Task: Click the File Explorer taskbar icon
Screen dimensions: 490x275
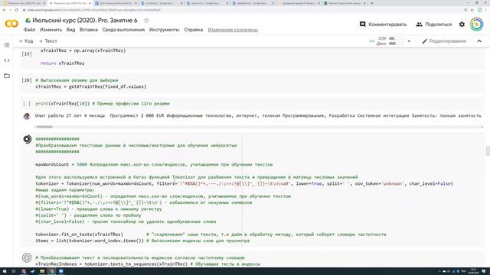Action: pyautogui.click(x=42, y=271)
